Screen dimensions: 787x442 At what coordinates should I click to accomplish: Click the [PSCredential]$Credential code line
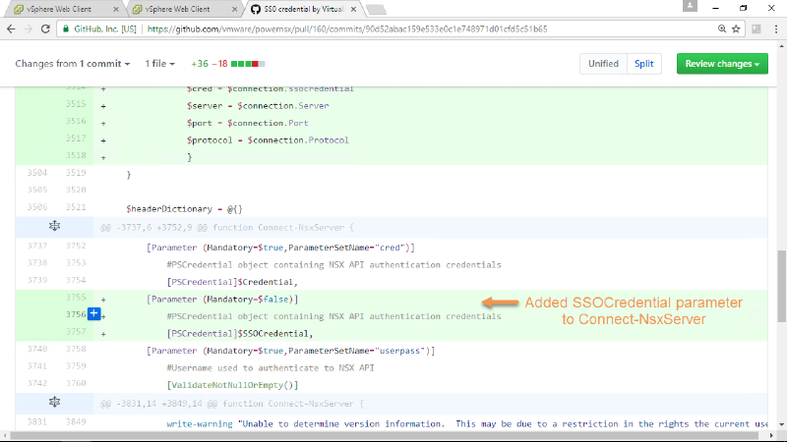point(232,282)
